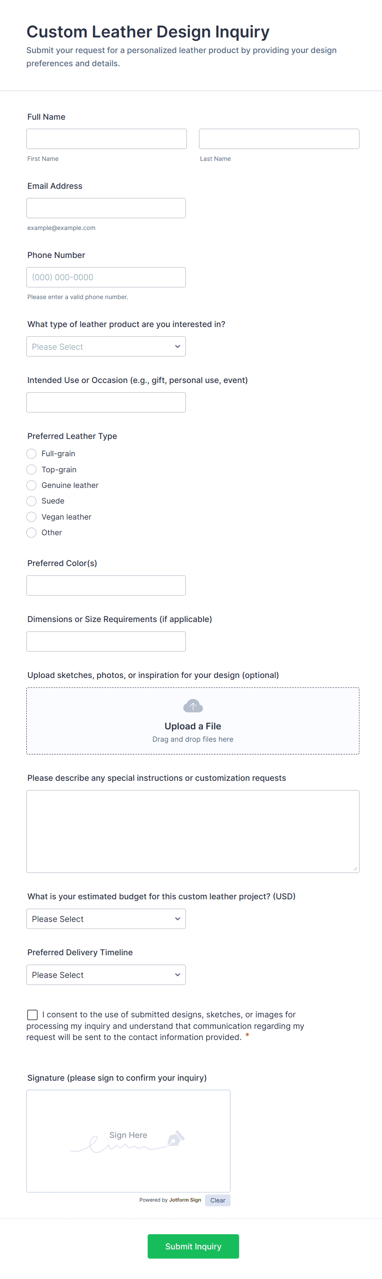Focus the special instructions text area
Viewport: 382px width, 1279px height.
tap(193, 831)
